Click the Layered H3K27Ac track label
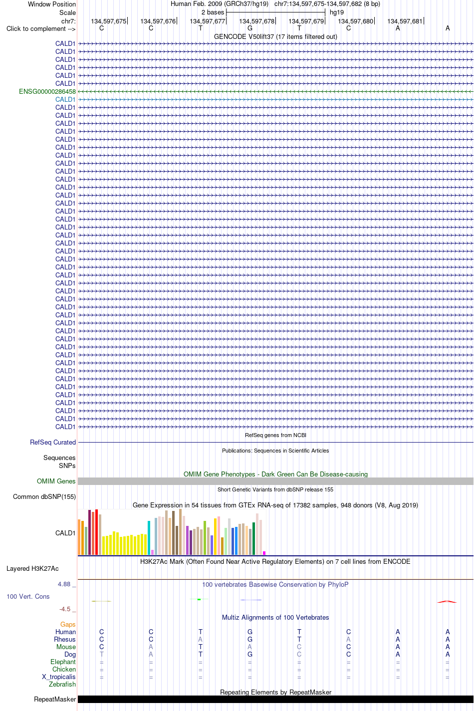 [x=32, y=568]
